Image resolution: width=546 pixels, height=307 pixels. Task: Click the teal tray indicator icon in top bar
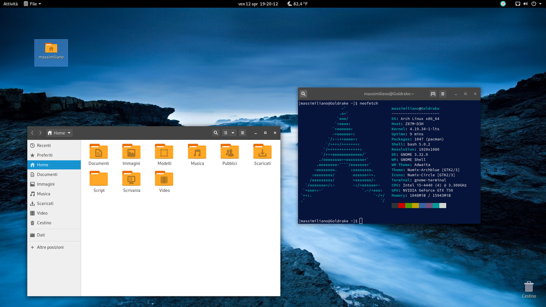(x=503, y=4)
